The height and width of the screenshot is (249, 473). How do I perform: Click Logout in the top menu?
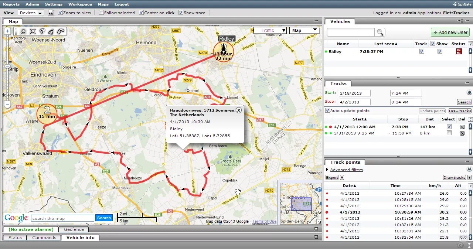click(x=122, y=4)
